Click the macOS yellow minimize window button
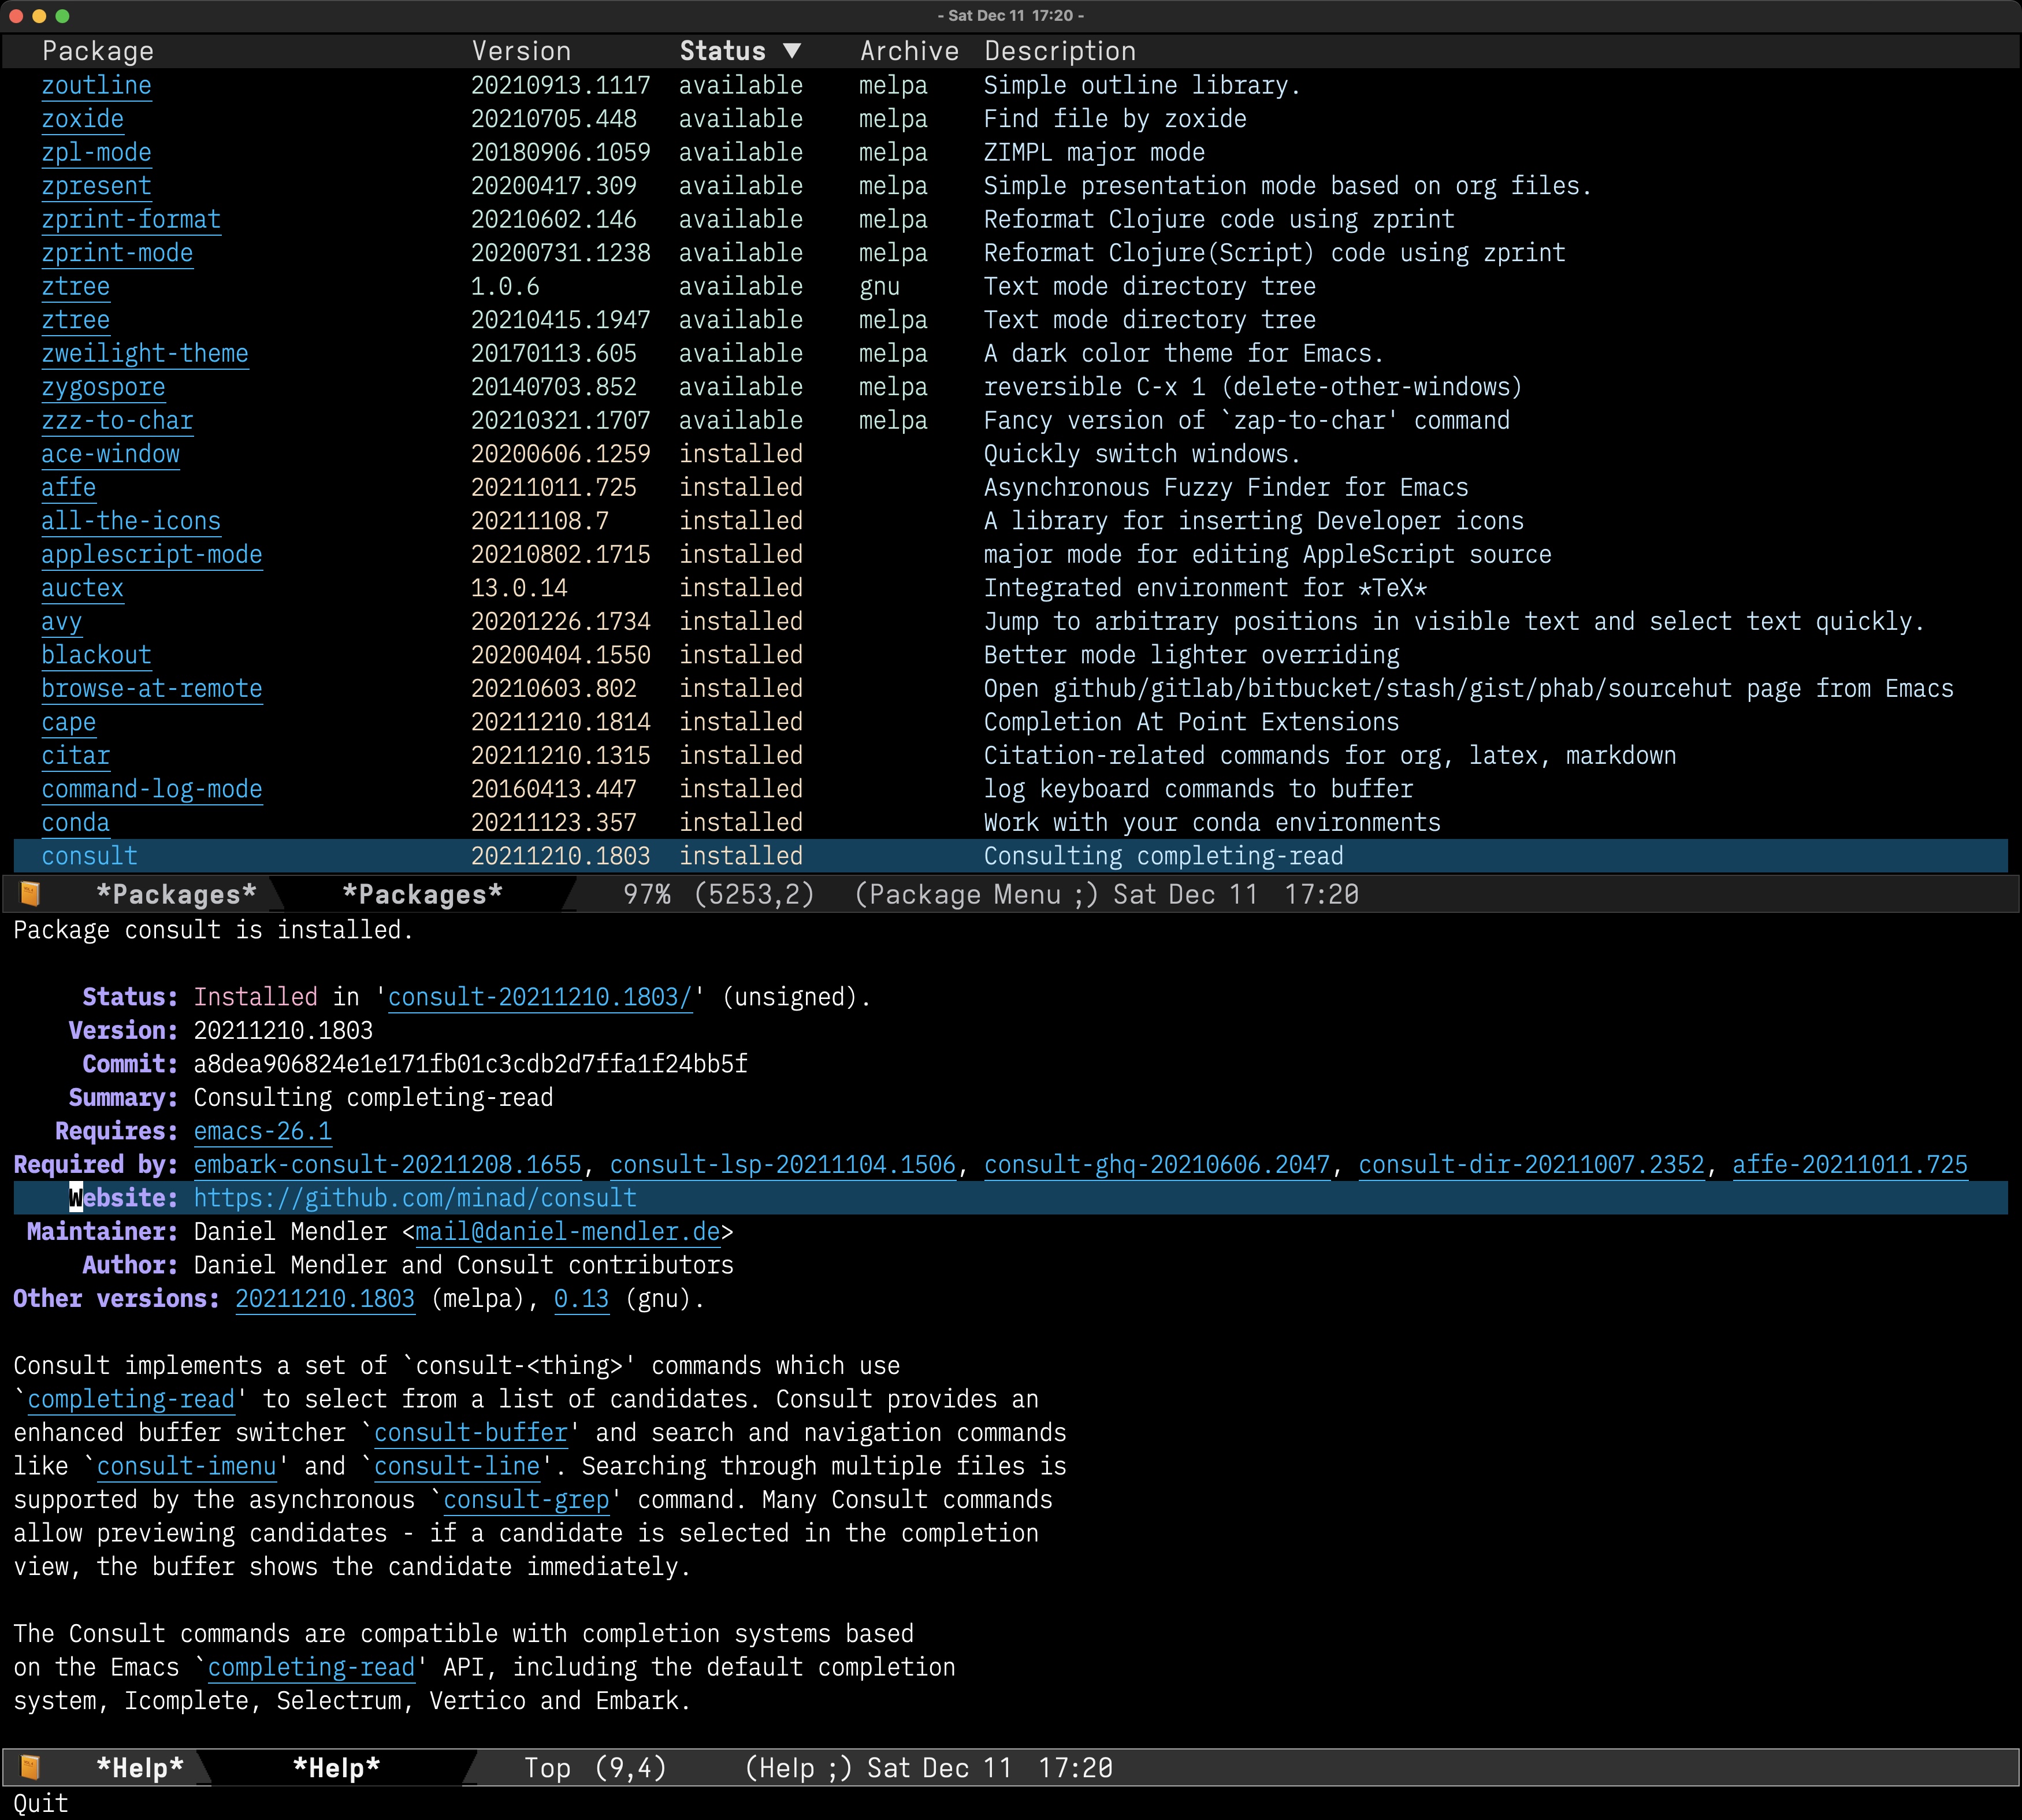Viewport: 2022px width, 1820px height. point(39,16)
